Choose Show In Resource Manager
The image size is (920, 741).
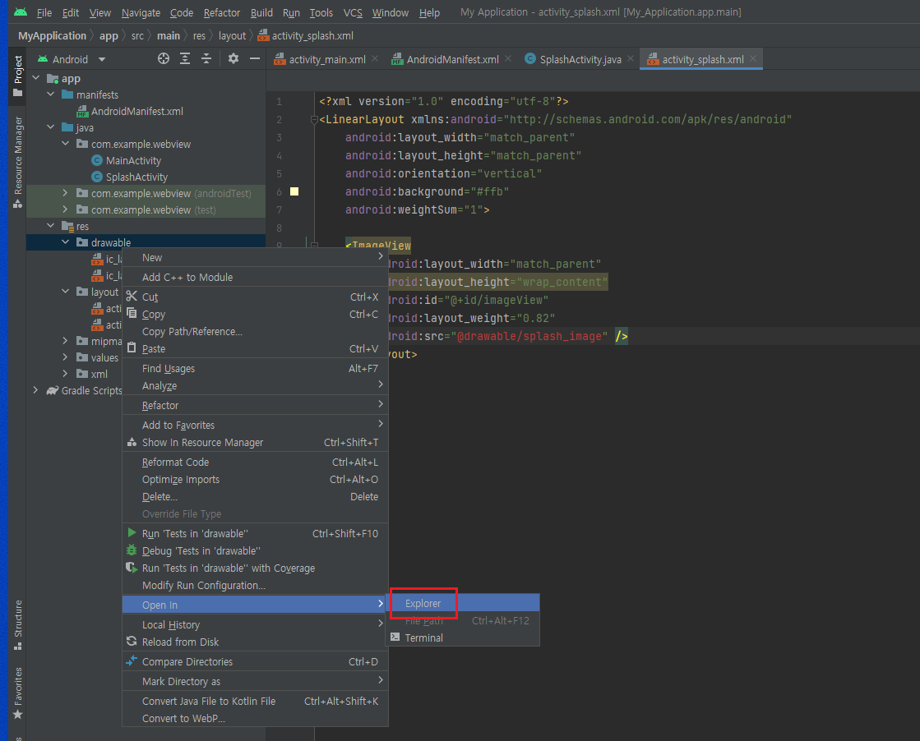[255, 443]
